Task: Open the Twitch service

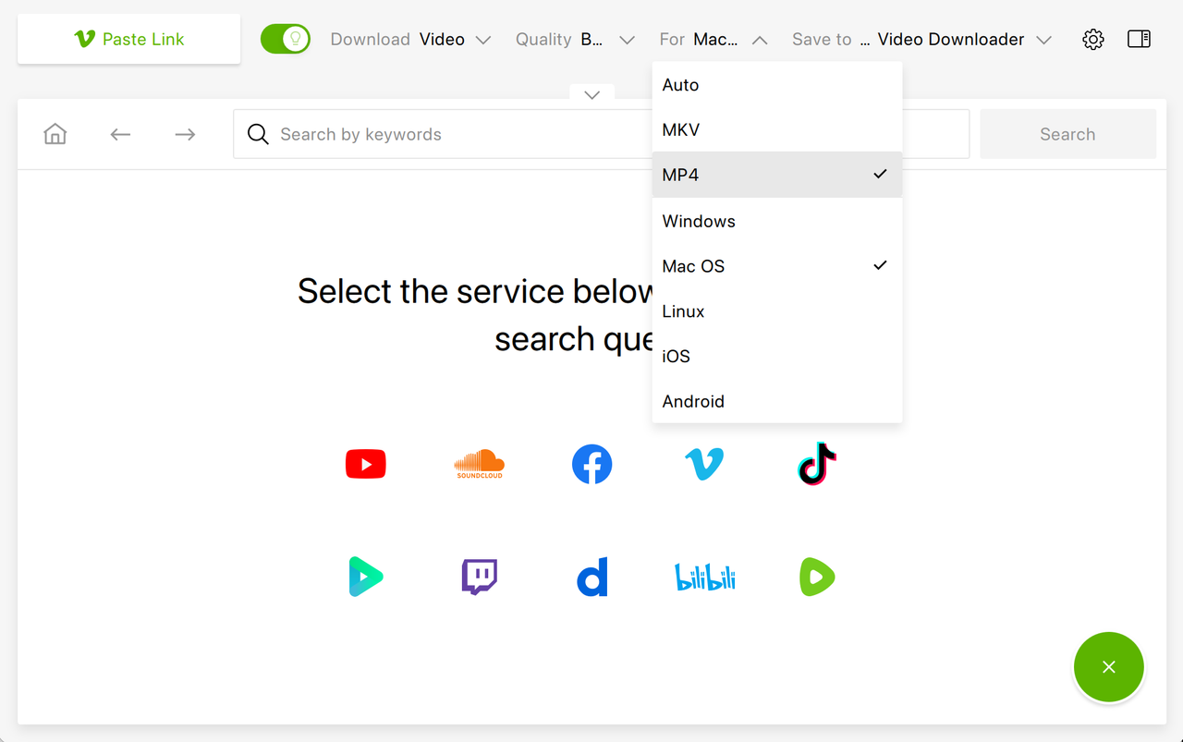Action: (479, 577)
